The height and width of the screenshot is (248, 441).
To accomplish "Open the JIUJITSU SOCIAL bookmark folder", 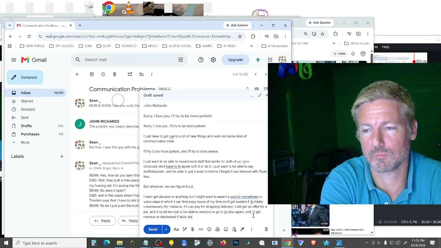I will click(x=177, y=46).
